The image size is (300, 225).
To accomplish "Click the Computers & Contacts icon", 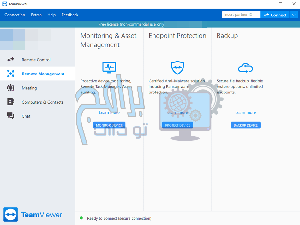I will pyautogui.click(x=11, y=102).
